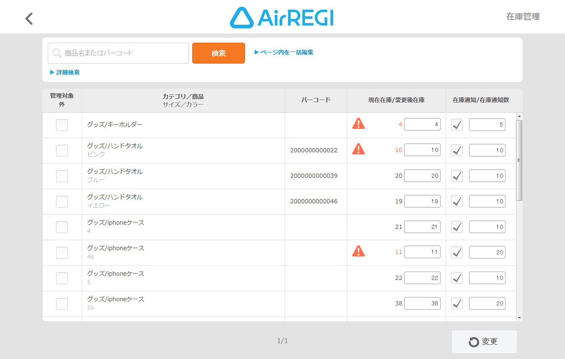Click the scrollbar down arrow
The width and height of the screenshot is (565, 359).
(519, 318)
